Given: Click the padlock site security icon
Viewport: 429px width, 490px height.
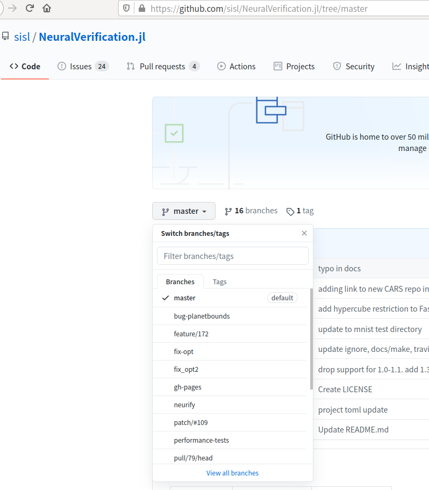Looking at the screenshot, I should point(142,9).
